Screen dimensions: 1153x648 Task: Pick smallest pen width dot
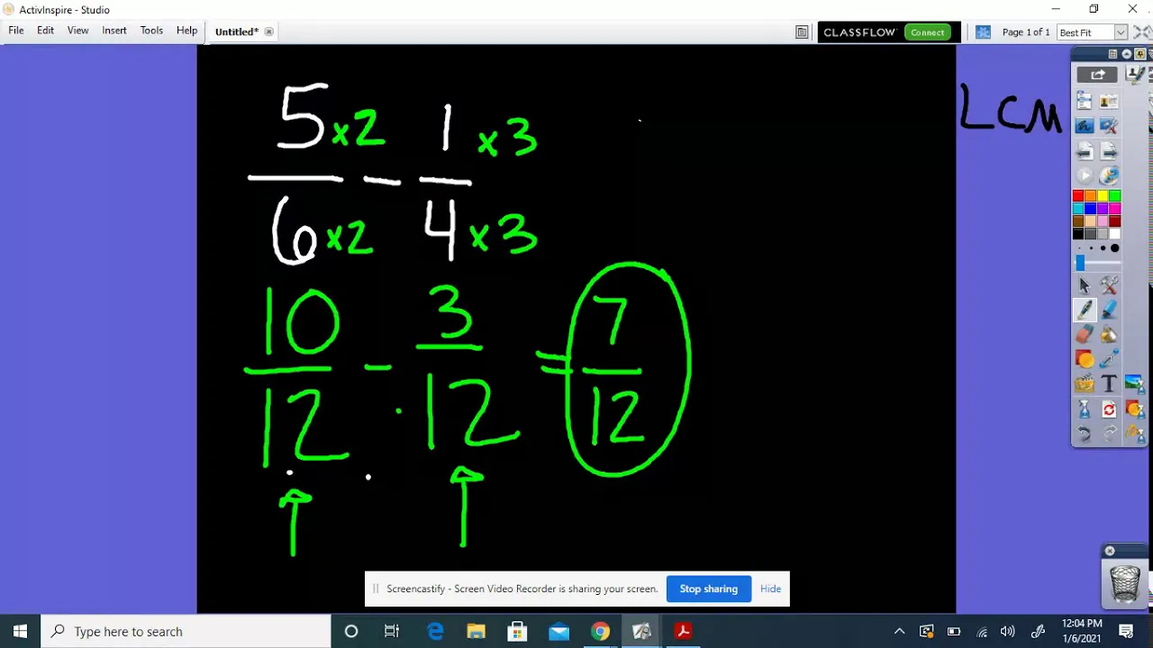coord(1078,248)
